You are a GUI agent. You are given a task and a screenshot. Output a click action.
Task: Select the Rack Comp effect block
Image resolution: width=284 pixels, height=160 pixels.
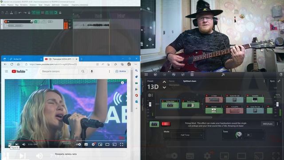[190, 104]
